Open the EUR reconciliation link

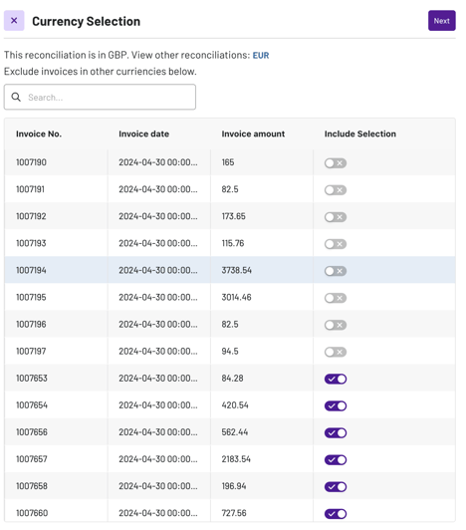point(261,56)
